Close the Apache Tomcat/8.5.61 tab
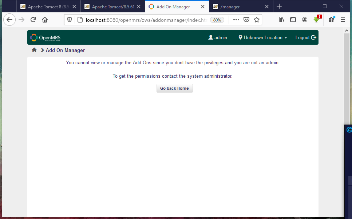 (139, 7)
